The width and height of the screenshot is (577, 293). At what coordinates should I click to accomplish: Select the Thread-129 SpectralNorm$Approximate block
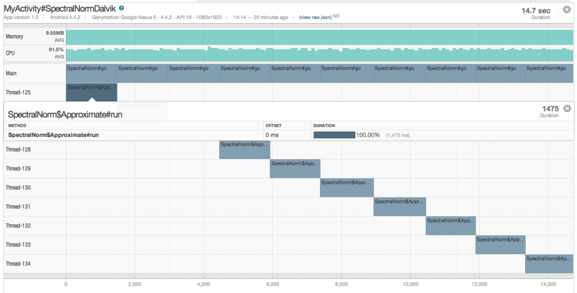pos(295,169)
